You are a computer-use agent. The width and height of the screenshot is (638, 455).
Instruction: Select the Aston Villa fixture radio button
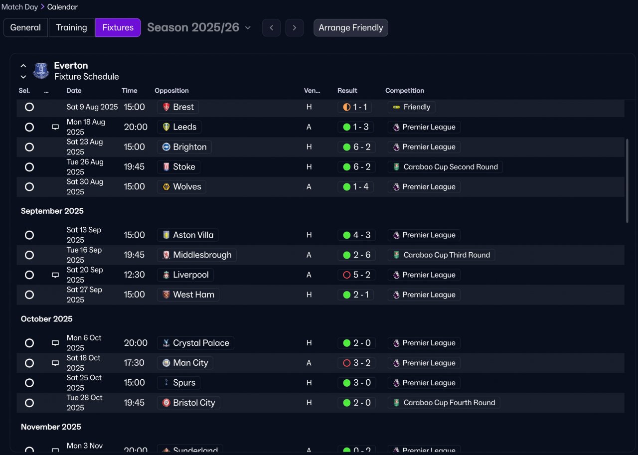click(29, 235)
